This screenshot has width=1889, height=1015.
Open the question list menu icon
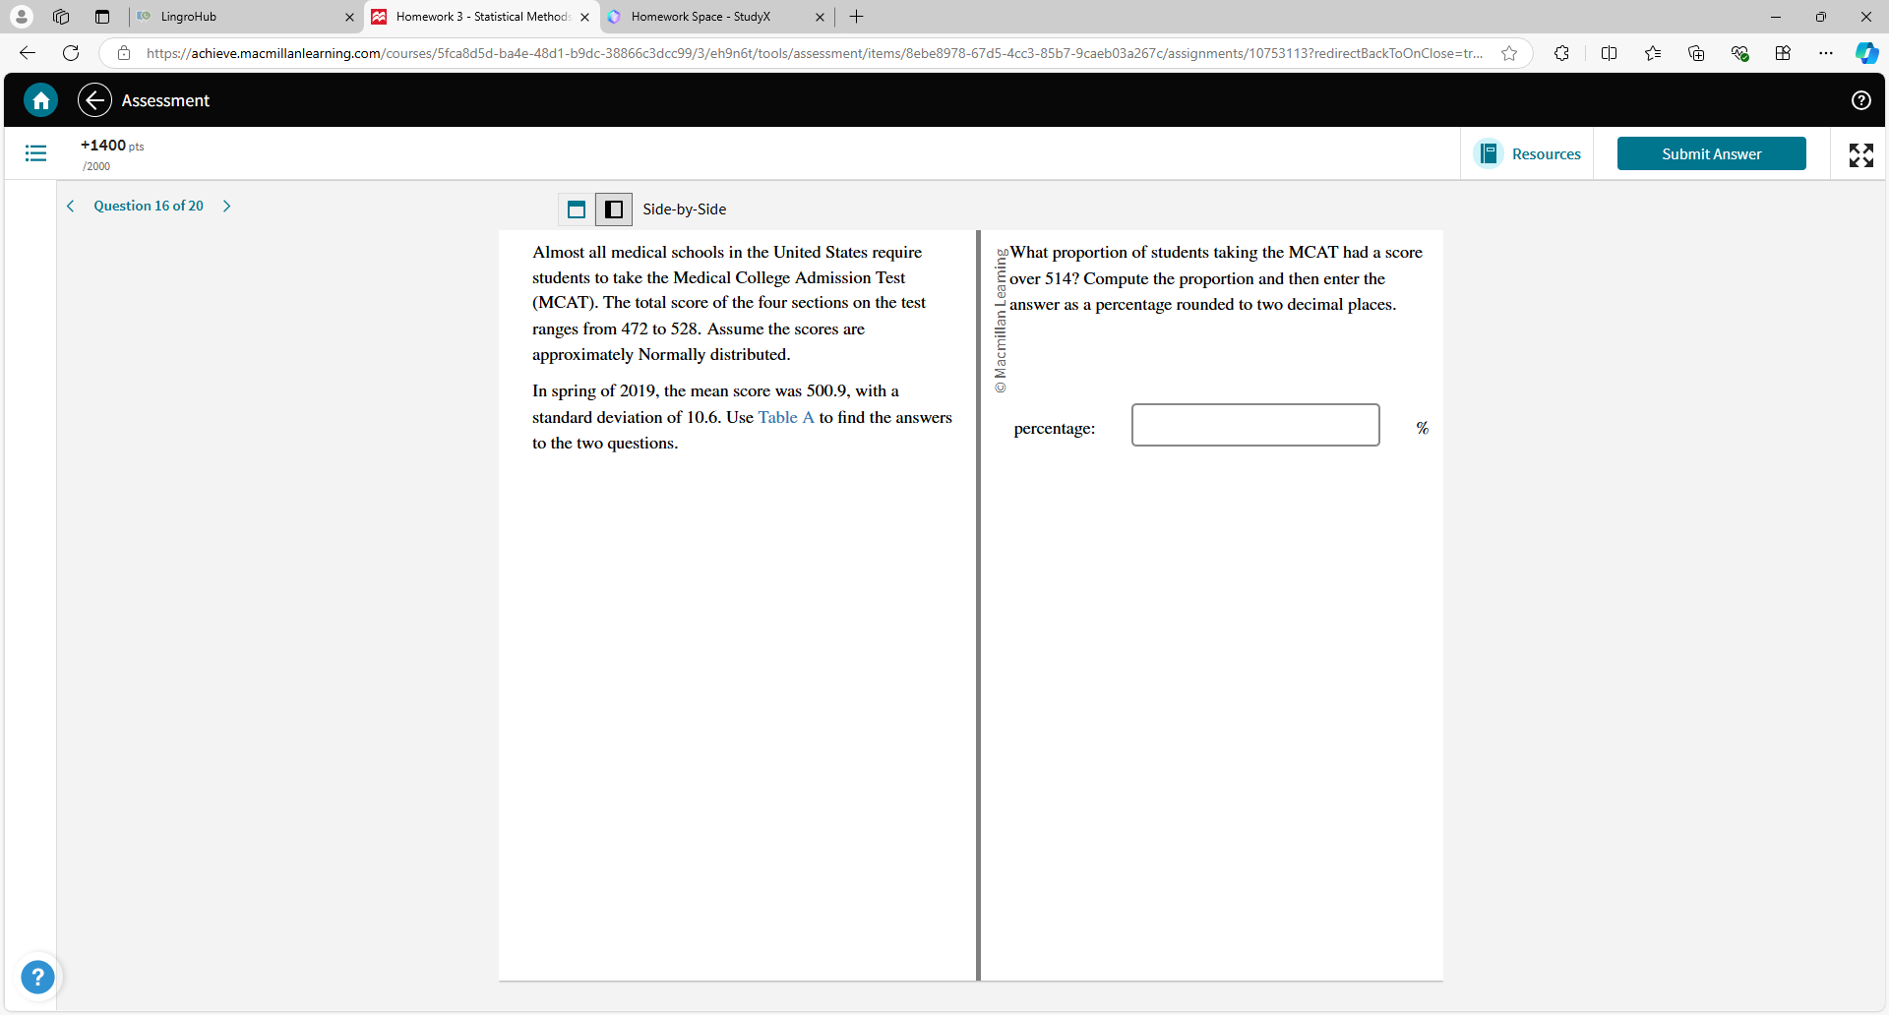[35, 153]
